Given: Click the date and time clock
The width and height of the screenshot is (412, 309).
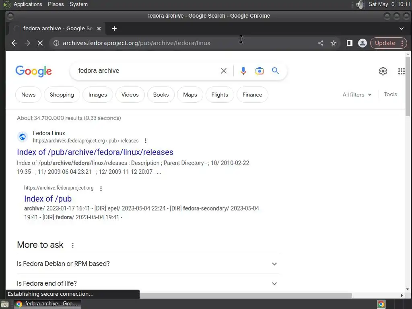Looking at the screenshot, I should pos(389,4).
